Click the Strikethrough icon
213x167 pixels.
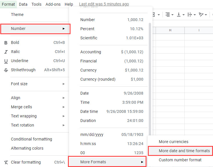coord(6,70)
